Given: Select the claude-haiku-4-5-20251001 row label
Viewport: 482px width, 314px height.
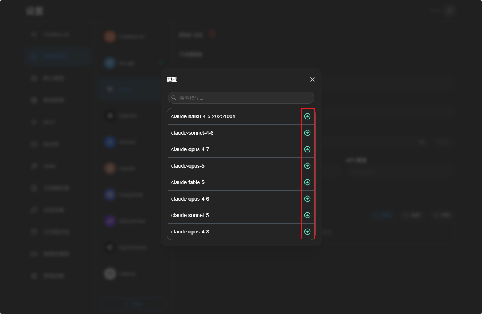Looking at the screenshot, I should point(203,116).
